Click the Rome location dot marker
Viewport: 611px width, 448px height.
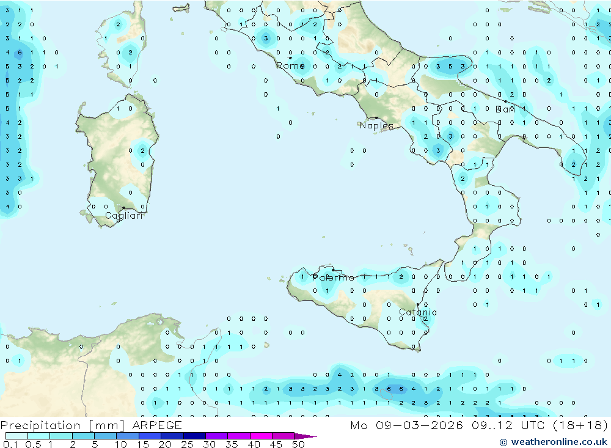tap(290, 58)
